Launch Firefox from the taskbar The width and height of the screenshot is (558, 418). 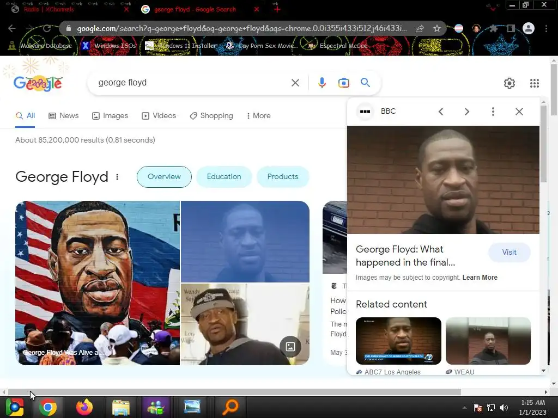[x=84, y=407]
